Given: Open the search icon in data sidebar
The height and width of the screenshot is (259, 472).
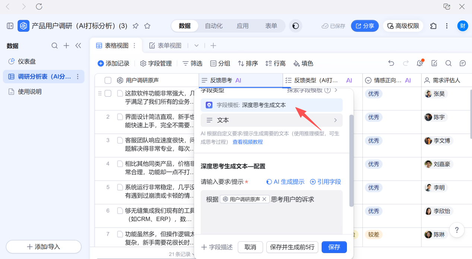Looking at the screenshot, I should click(54, 46).
